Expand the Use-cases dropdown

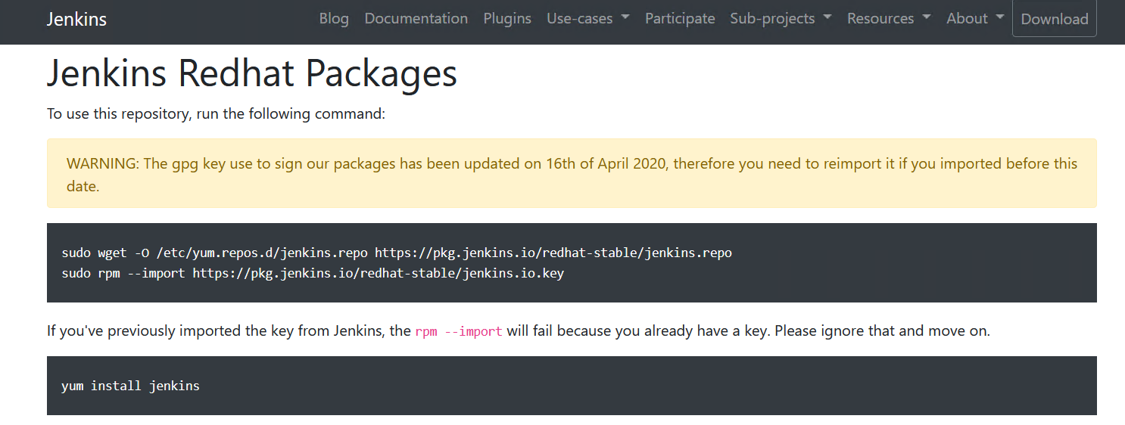pyautogui.click(x=588, y=19)
